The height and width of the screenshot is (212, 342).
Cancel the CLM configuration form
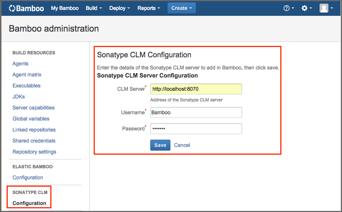point(182,145)
